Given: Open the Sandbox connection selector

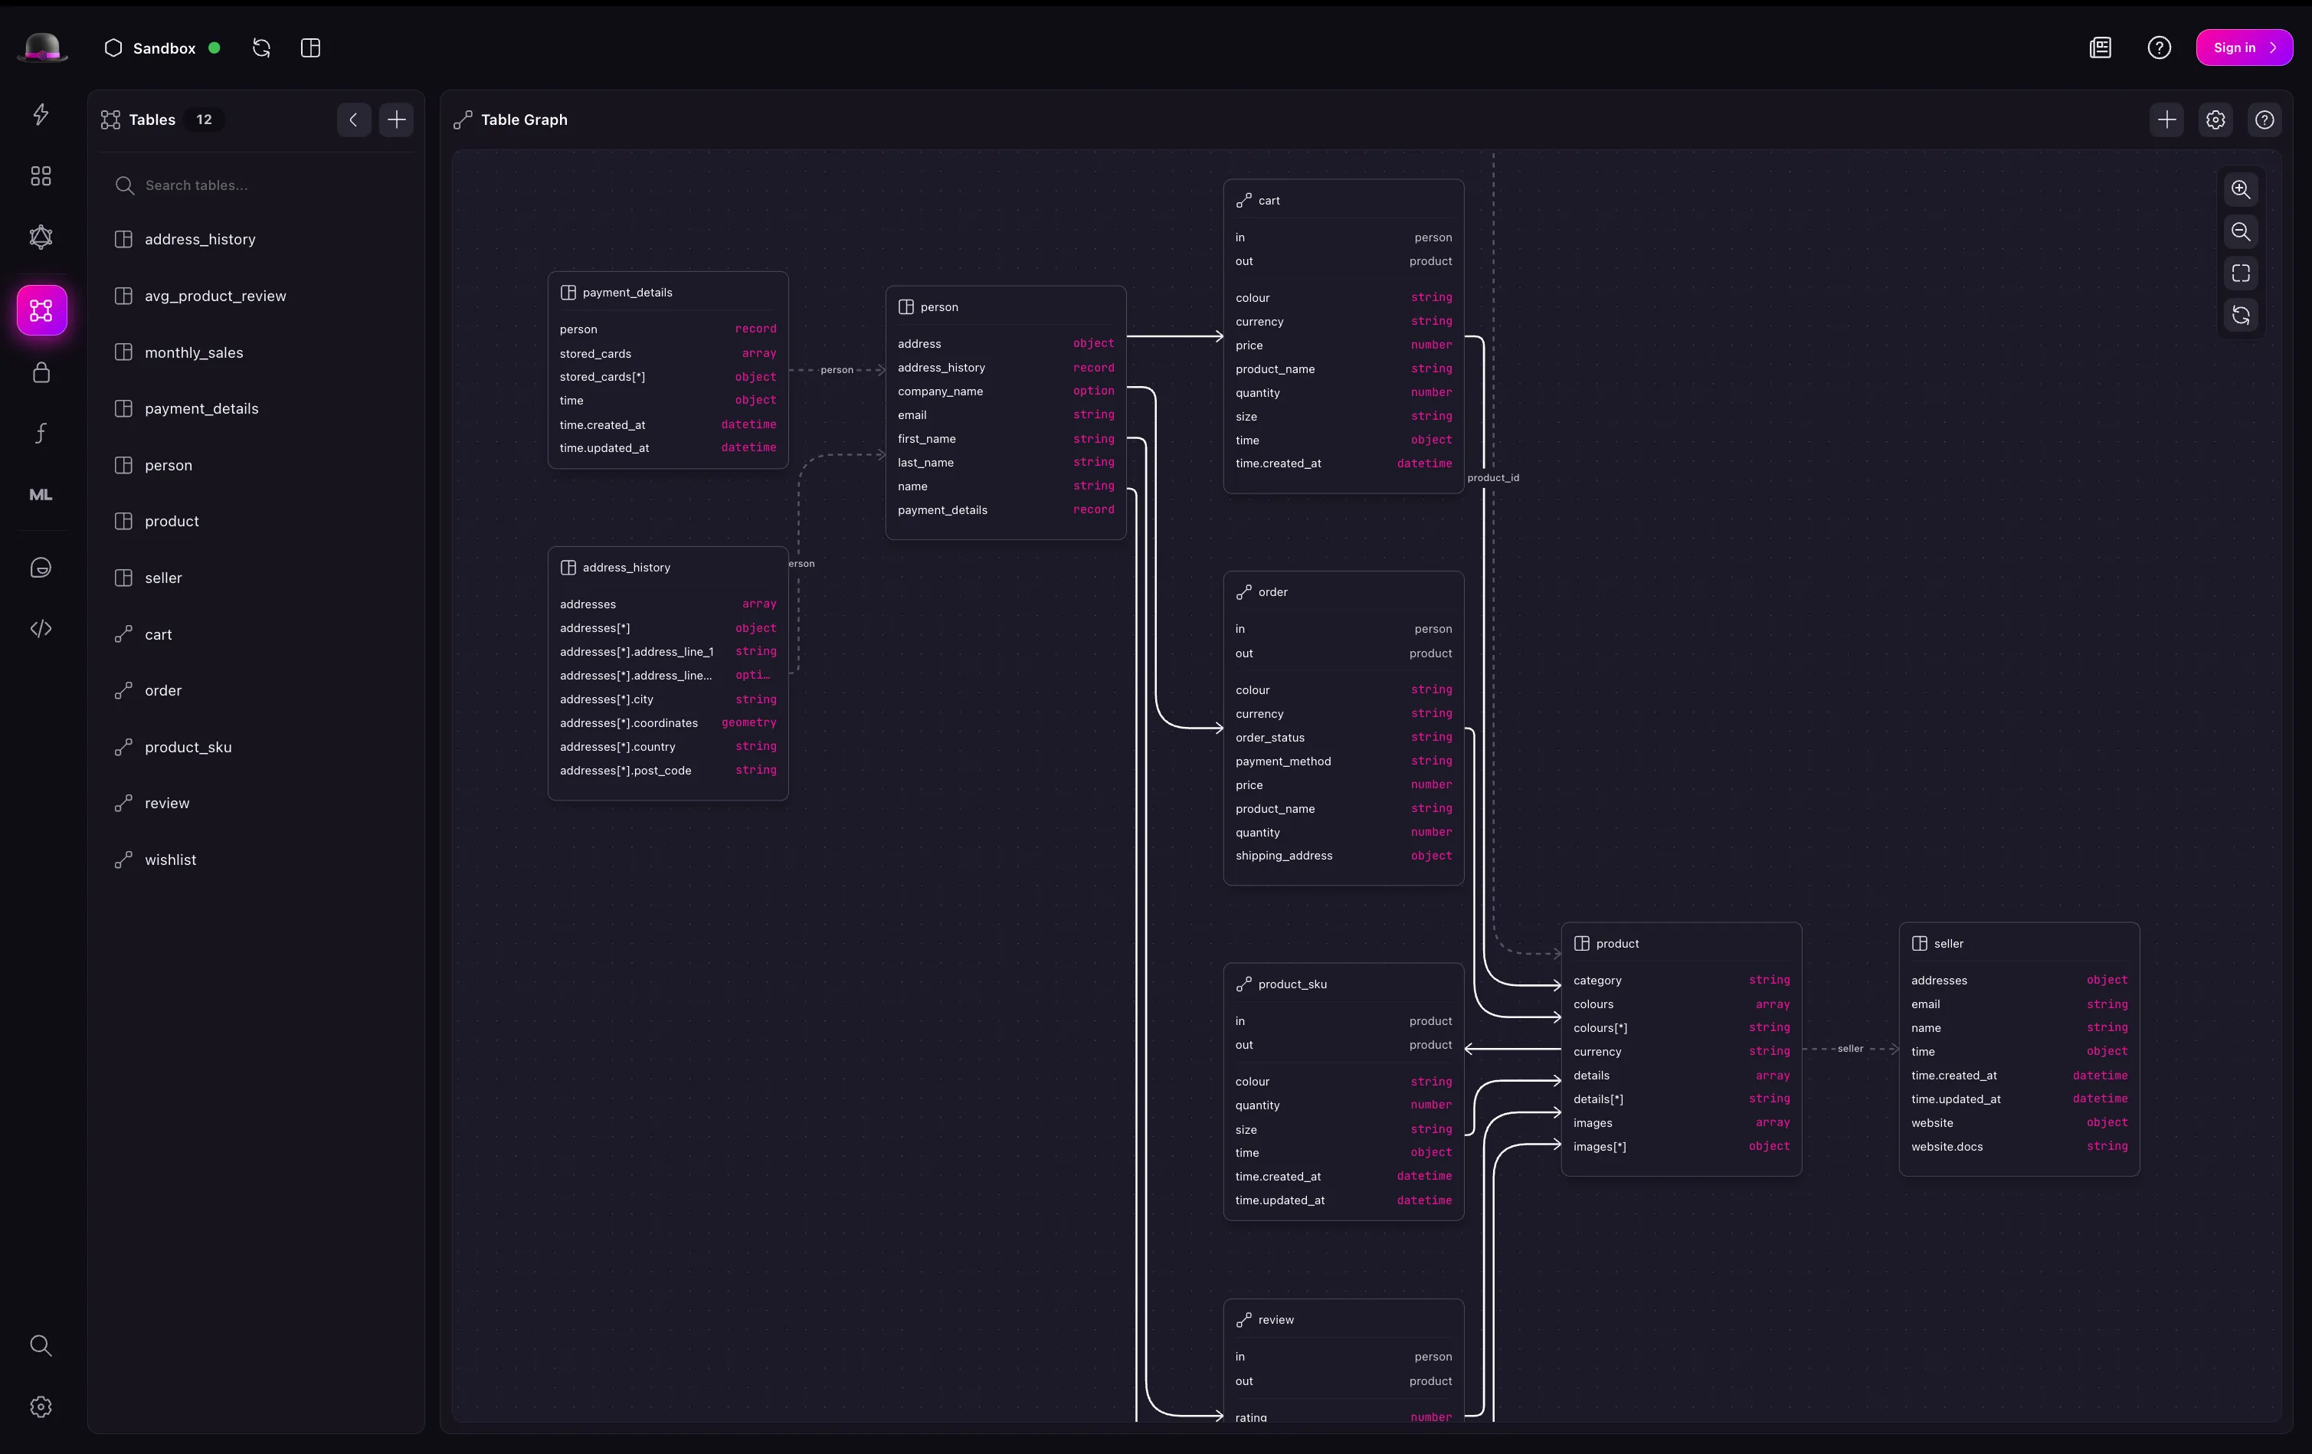Looking at the screenshot, I should pos(162,48).
